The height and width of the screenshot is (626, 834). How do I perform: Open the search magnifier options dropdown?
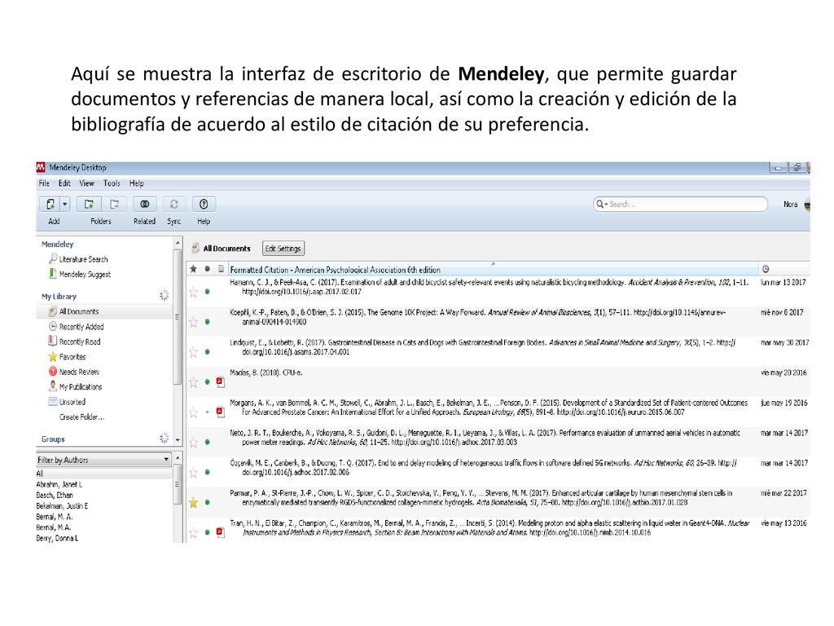click(602, 204)
